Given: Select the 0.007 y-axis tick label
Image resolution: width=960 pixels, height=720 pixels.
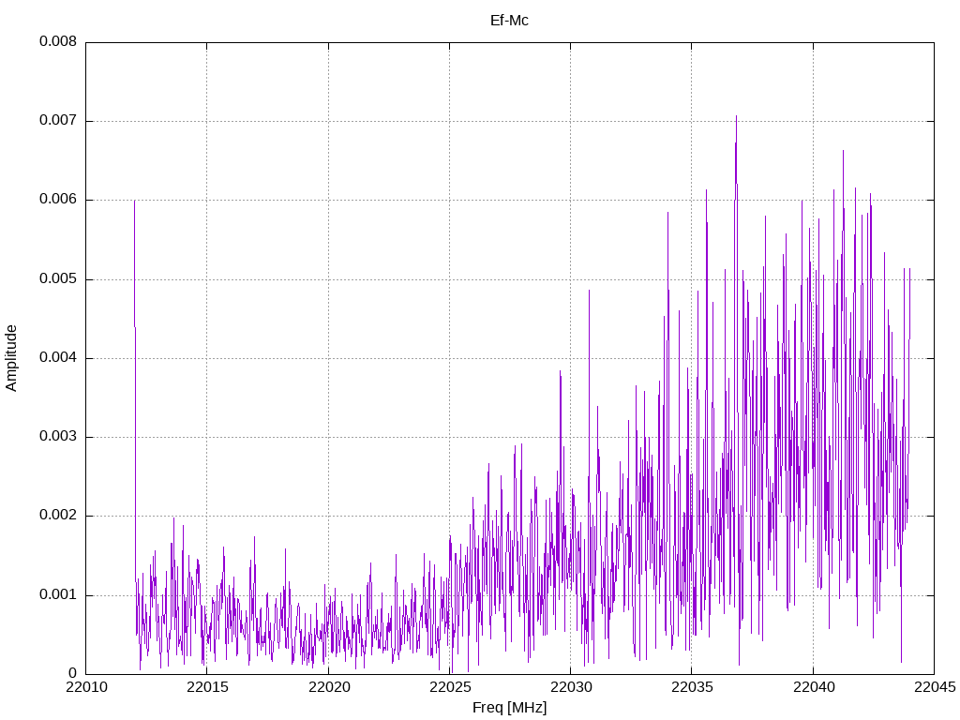Looking at the screenshot, I should (x=58, y=121).
